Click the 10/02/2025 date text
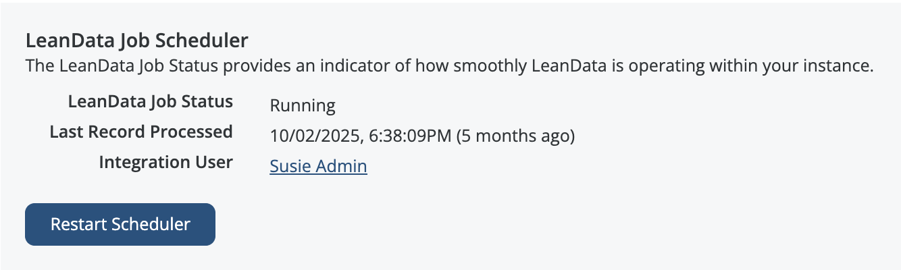The height and width of the screenshot is (270, 901). point(314,136)
